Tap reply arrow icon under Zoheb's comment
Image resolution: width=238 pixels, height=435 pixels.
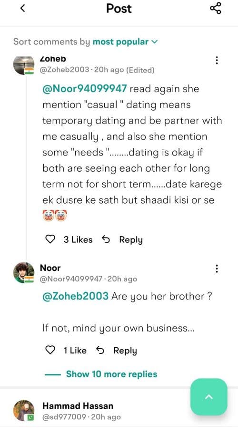point(106,239)
